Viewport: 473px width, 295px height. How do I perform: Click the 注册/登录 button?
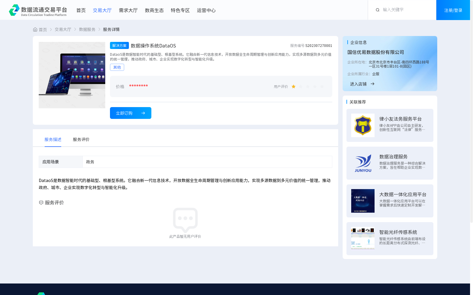(453, 10)
